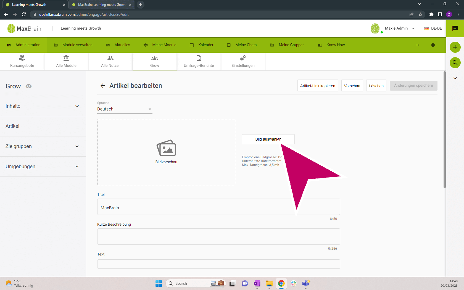
Task: Open the browser side panel icon
Action: (440, 14)
